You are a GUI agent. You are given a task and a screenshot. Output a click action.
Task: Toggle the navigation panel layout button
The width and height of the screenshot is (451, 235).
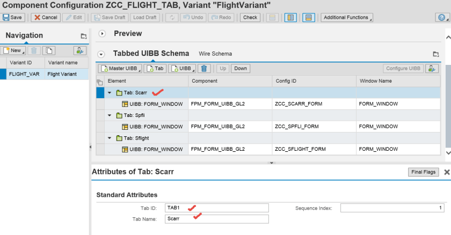(x=290, y=17)
